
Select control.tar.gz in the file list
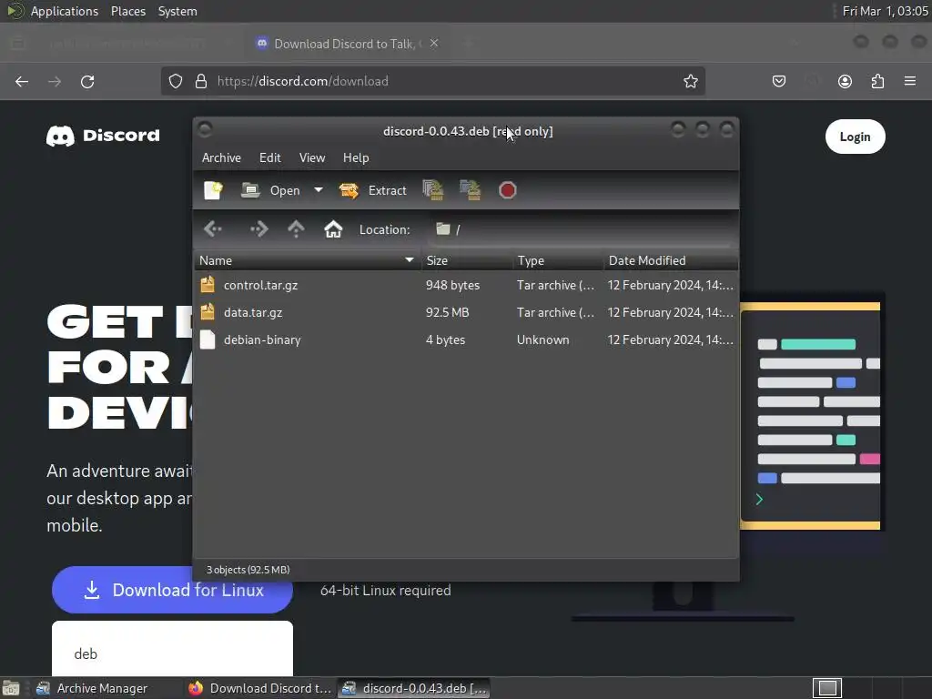click(466, 285)
